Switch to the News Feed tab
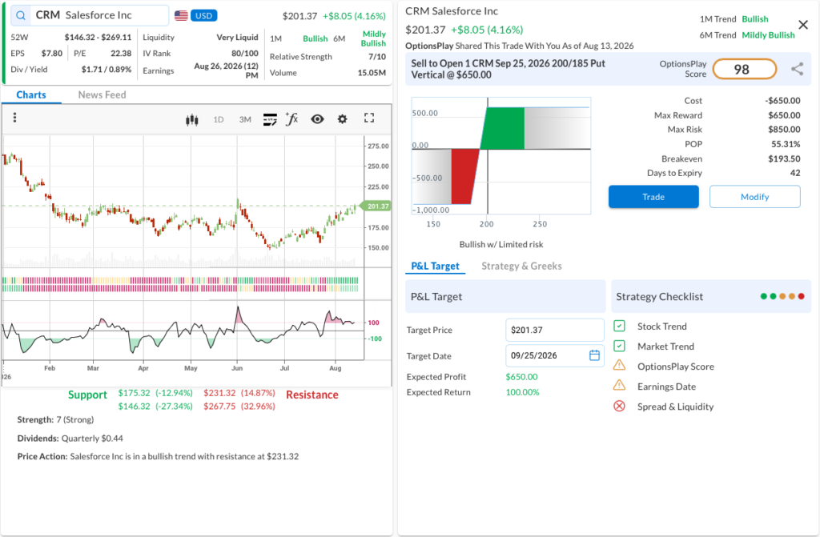The width and height of the screenshot is (820, 537). click(102, 94)
